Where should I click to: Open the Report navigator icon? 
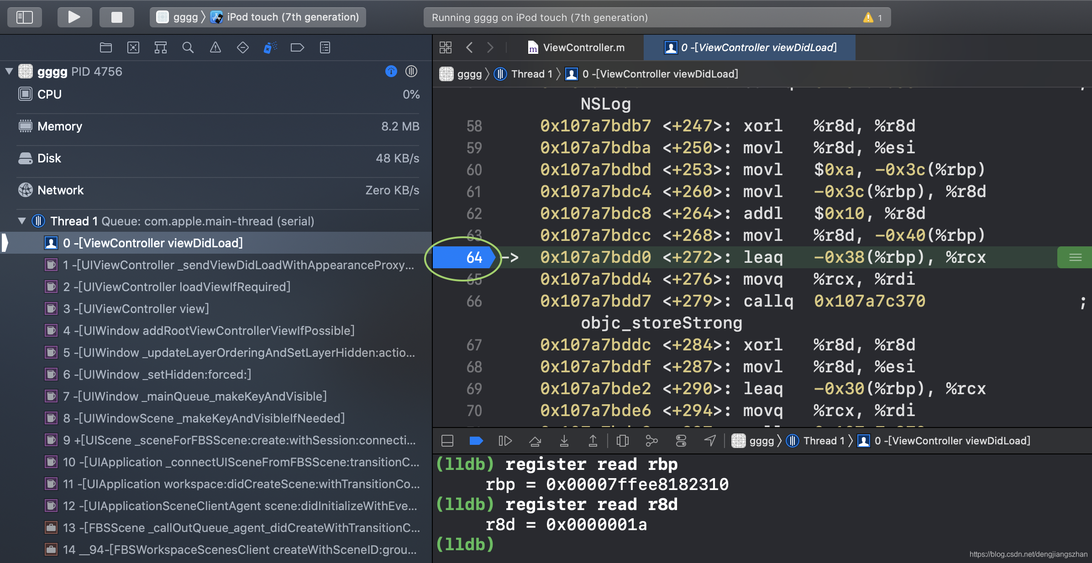[325, 47]
